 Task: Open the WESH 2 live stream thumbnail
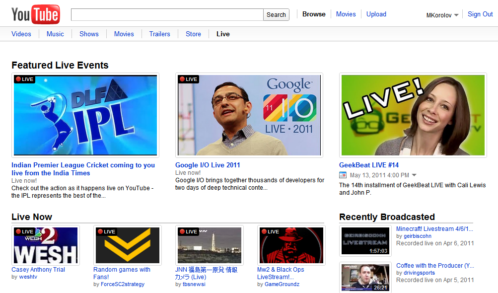tap(46, 245)
